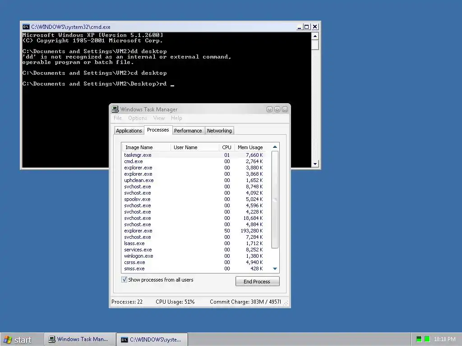Minimize the Task Manager window
This screenshot has width=462, height=346.
(269, 109)
